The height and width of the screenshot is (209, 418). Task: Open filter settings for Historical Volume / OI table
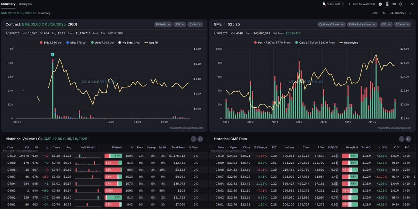click(194, 139)
